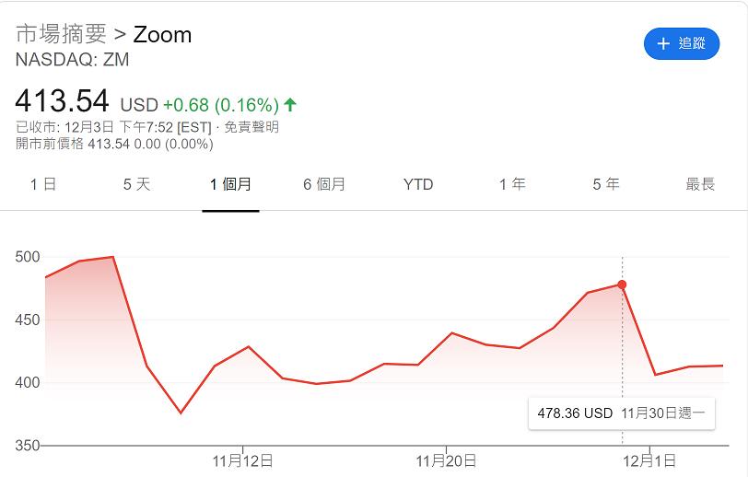Click the green up arrow icon

290,104
